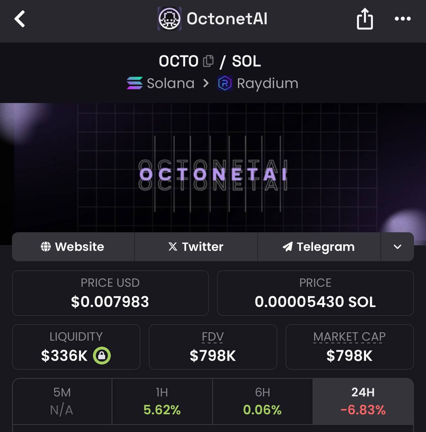426x432 pixels.
Task: Select the 1H timeframe tab
Action: coord(162,401)
